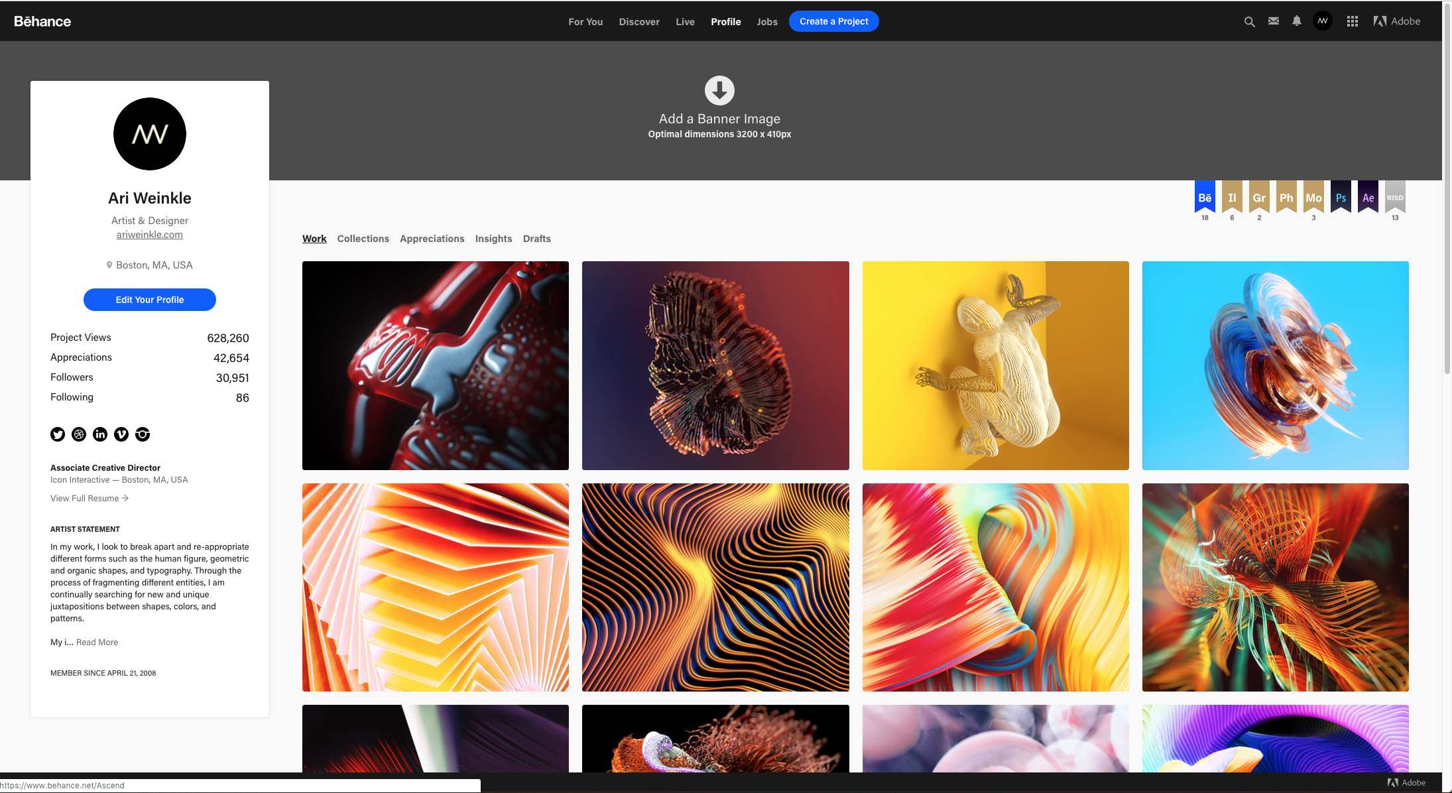Toggle Dribbble social media icon

pyautogui.click(x=80, y=434)
